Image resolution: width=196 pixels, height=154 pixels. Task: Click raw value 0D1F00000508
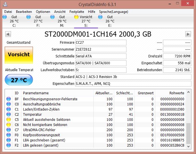click(172, 135)
